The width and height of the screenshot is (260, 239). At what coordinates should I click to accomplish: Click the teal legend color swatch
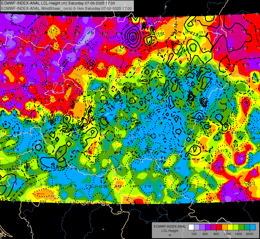247,227
